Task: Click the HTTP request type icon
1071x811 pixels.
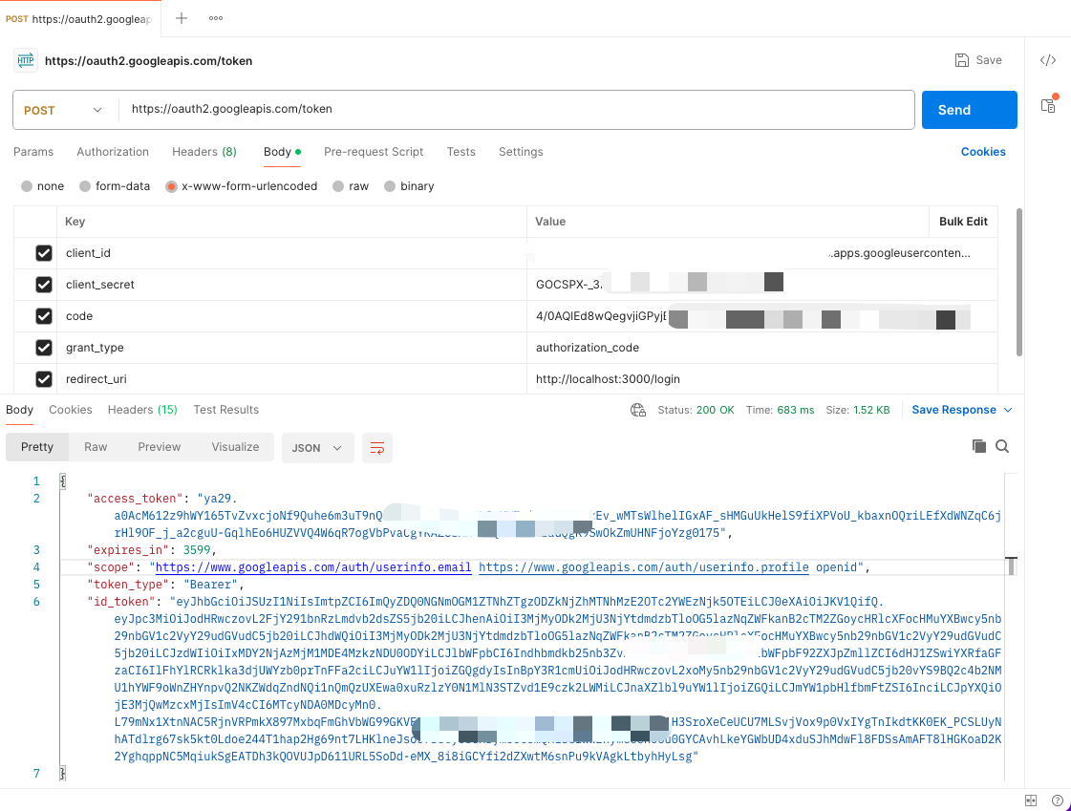Action: click(26, 61)
